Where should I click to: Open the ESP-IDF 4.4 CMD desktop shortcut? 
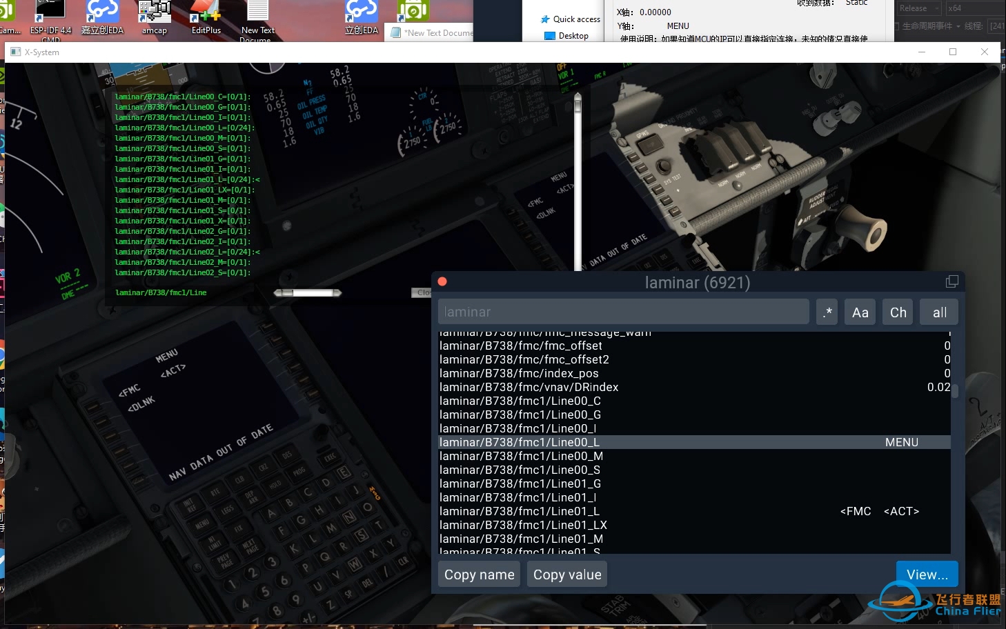pos(50,21)
